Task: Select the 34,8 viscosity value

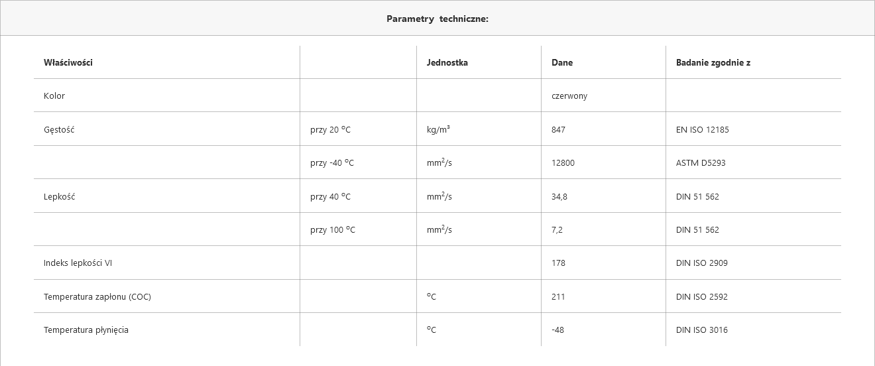Action: [559, 196]
